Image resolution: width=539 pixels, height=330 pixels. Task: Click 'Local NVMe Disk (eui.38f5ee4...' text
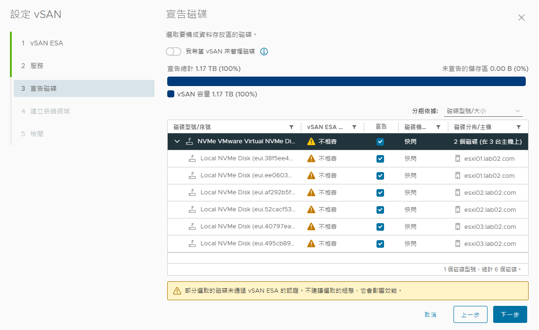point(247,158)
